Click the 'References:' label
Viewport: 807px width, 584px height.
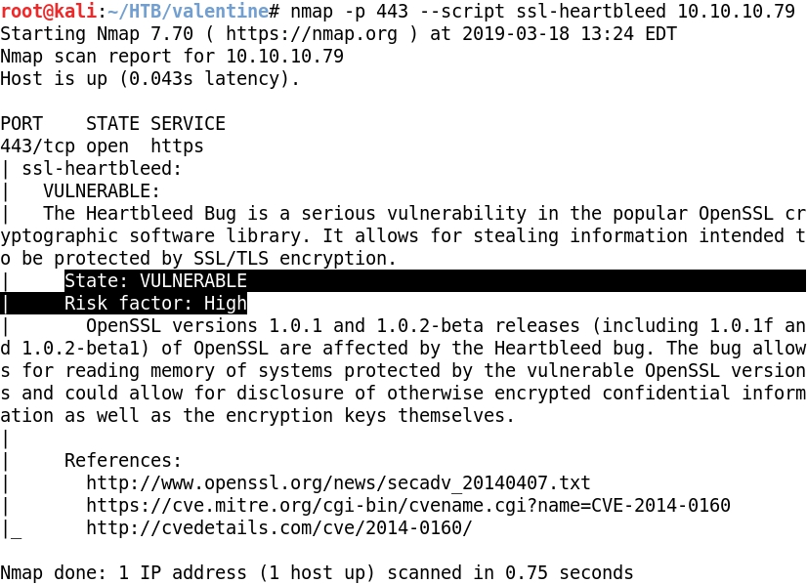click(123, 461)
